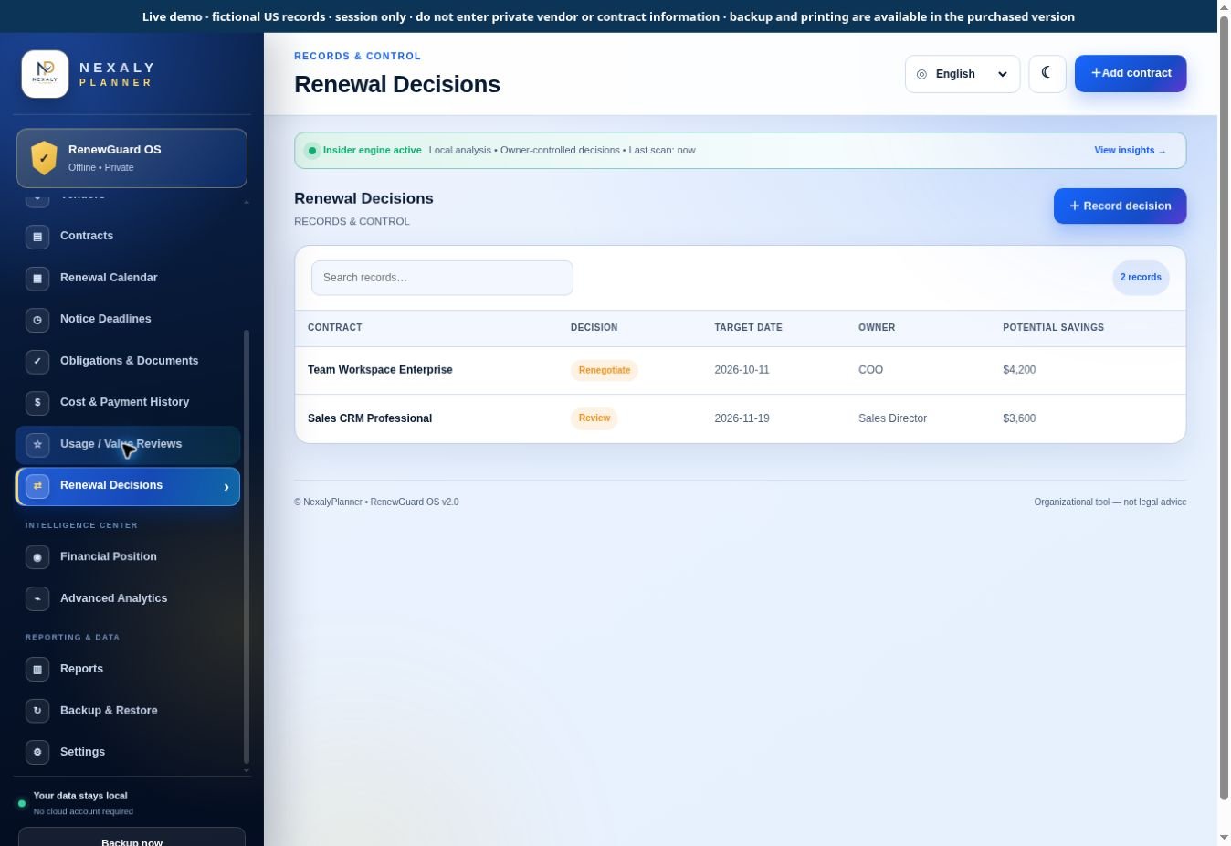This screenshot has height=846, width=1231.
Task: Click the chevron on Renewal Decisions item
Action: click(x=226, y=487)
